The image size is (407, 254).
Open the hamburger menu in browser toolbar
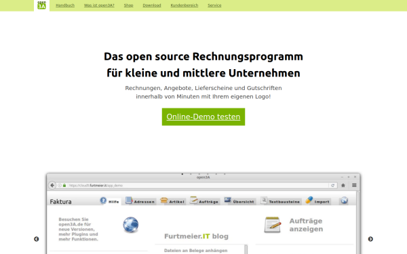(354, 186)
